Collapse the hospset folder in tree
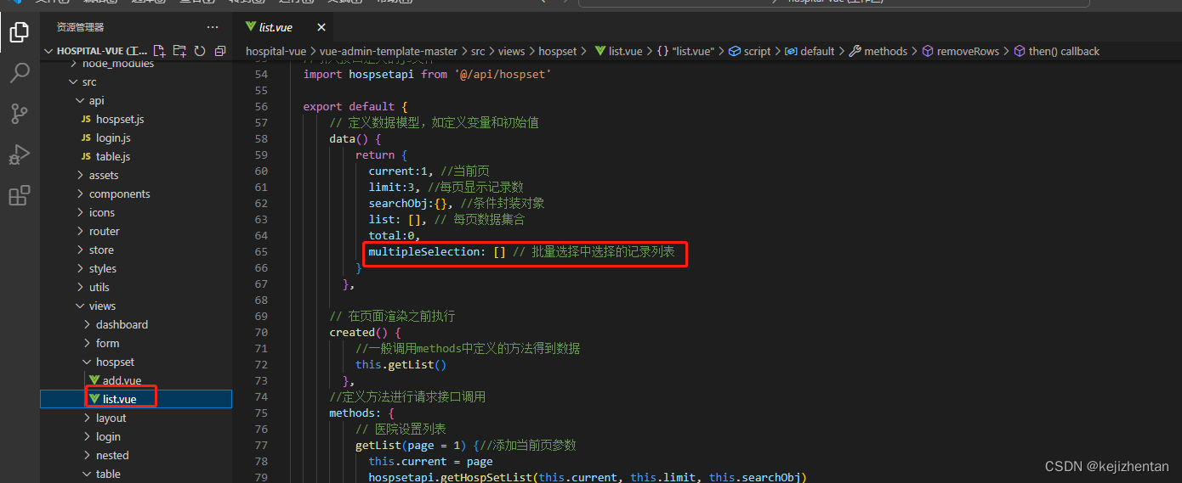The height and width of the screenshot is (483, 1182). click(87, 362)
